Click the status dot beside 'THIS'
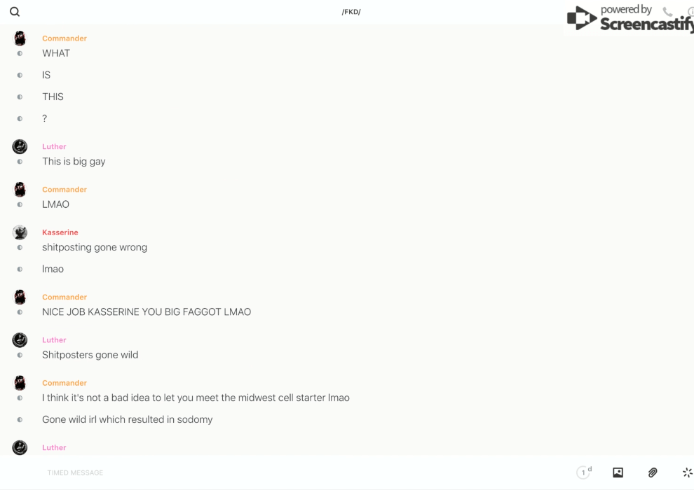The width and height of the screenshot is (694, 490). coord(20,97)
